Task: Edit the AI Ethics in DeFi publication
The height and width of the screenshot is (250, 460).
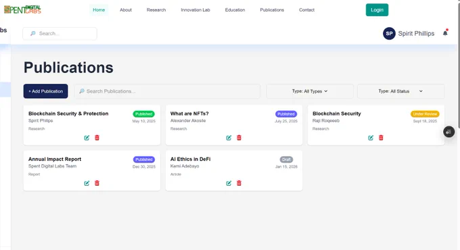Action: [229, 183]
